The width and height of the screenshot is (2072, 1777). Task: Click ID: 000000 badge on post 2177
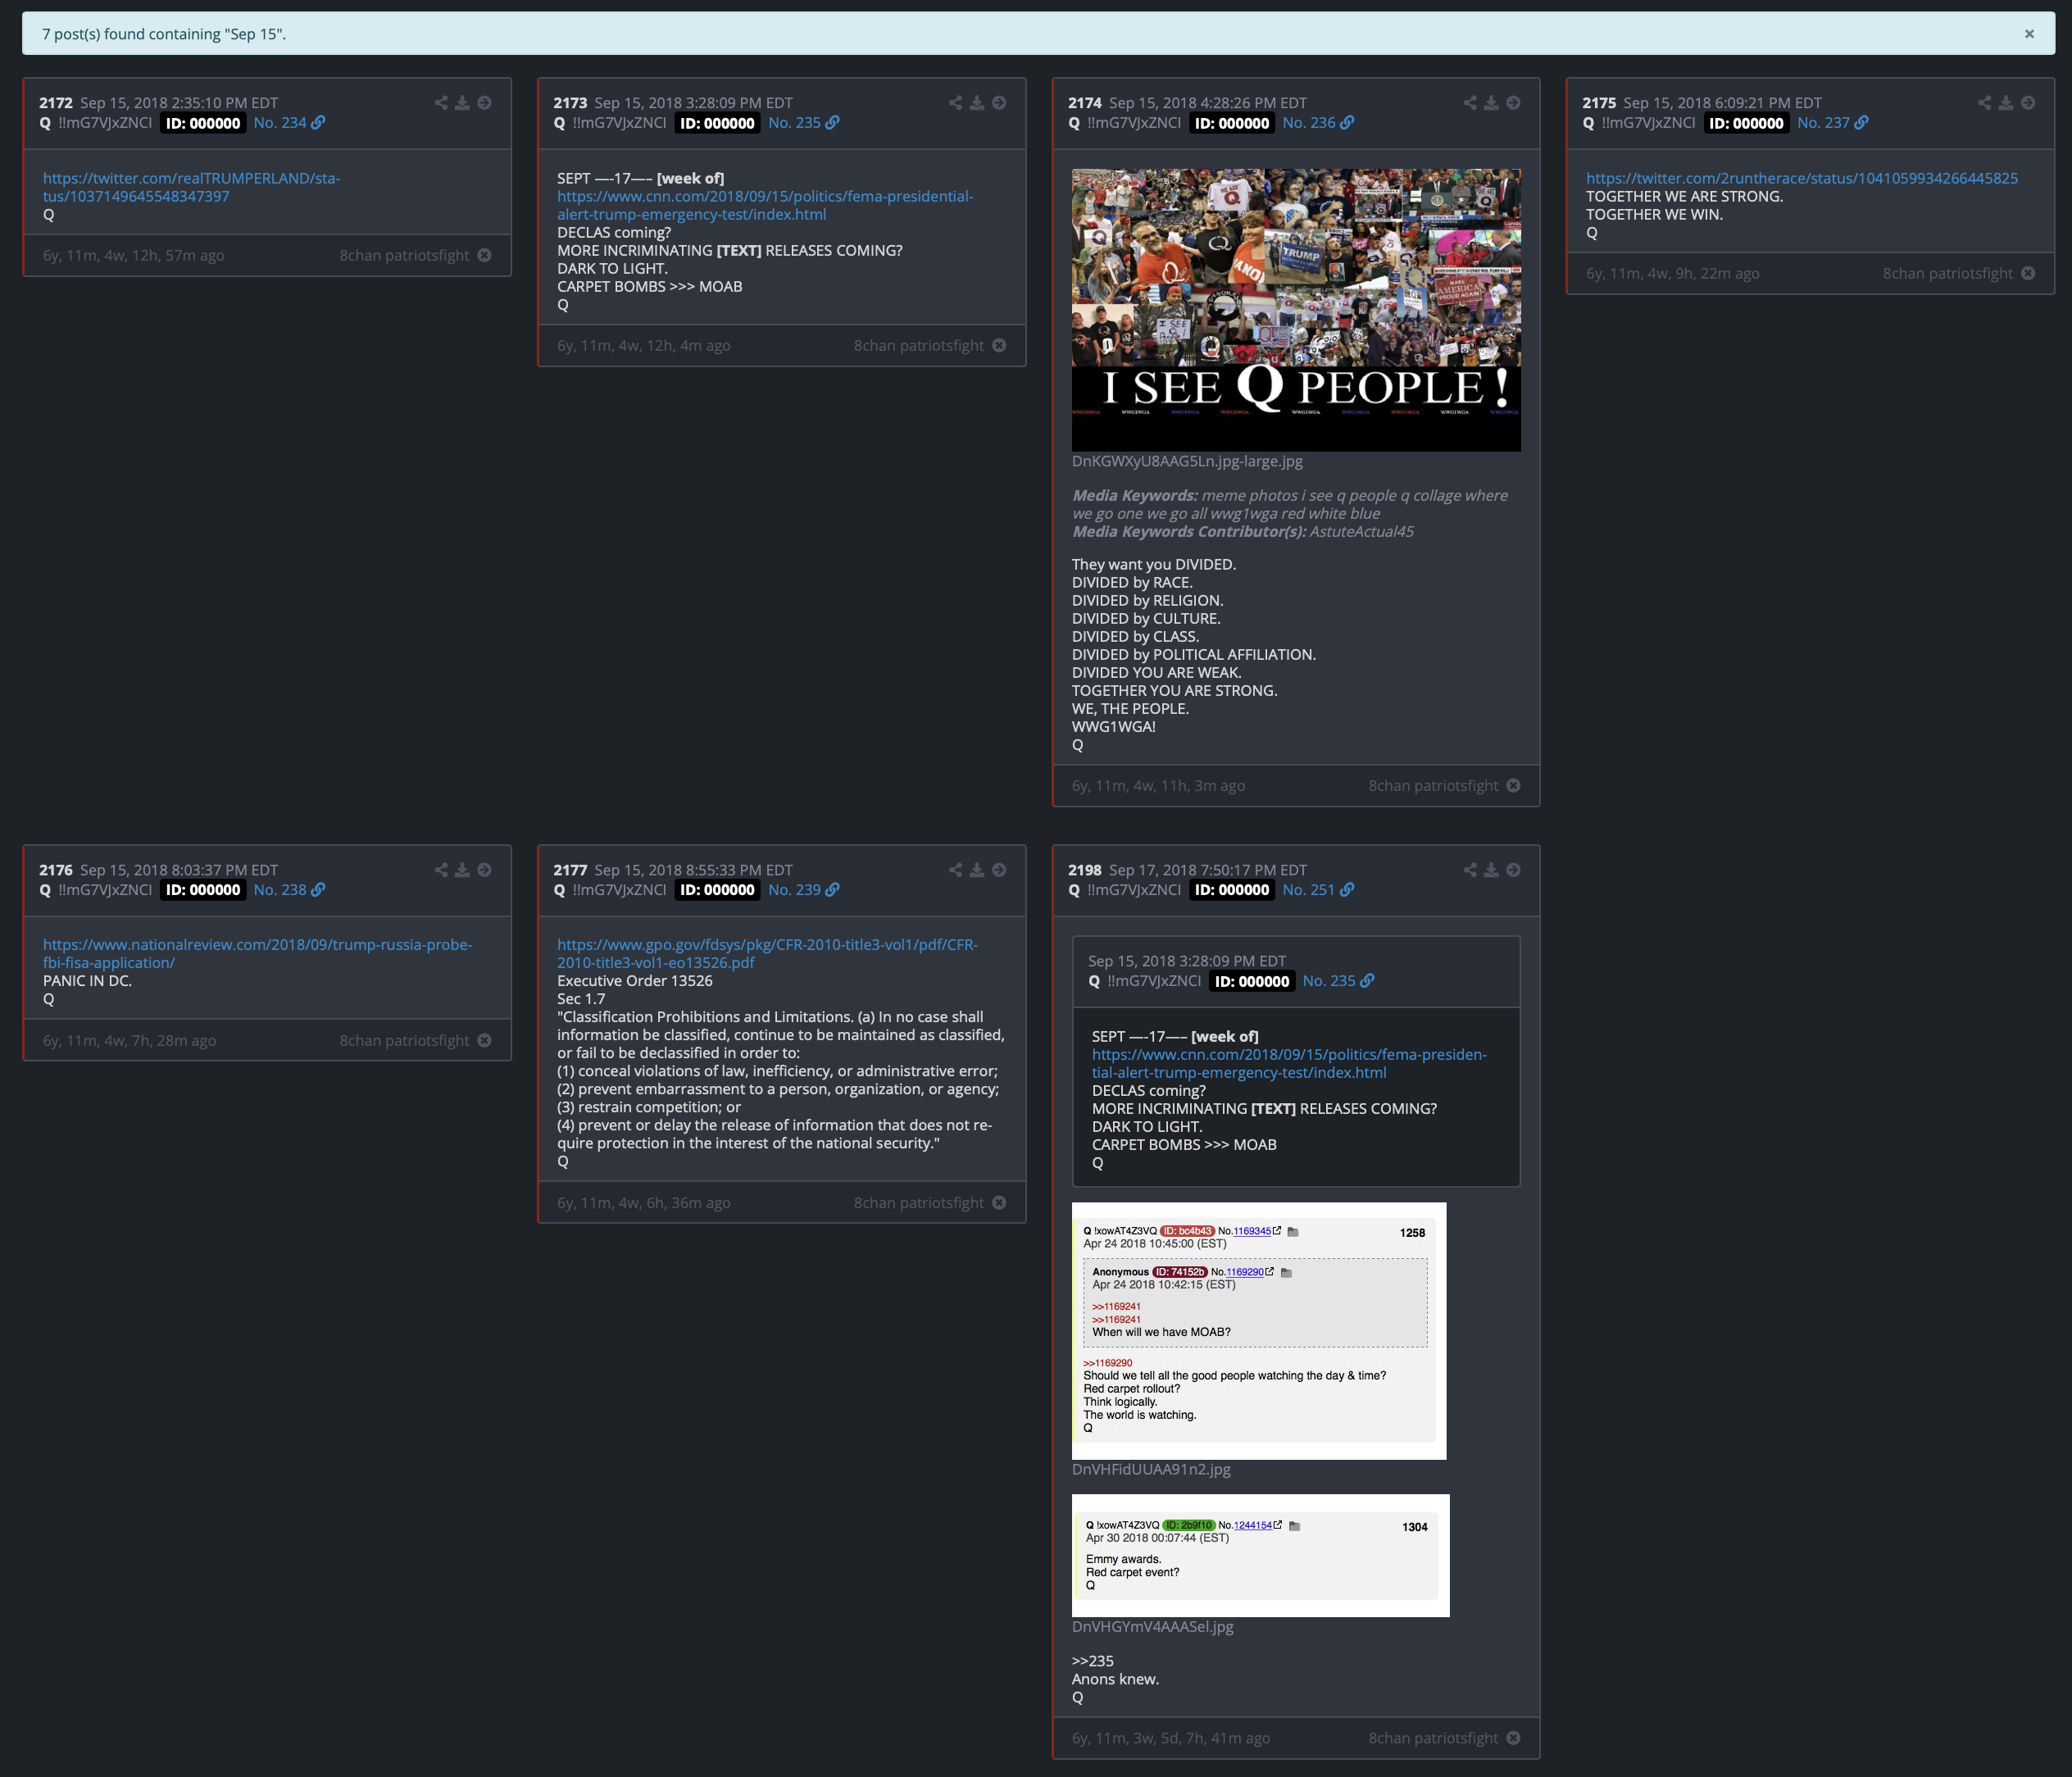(x=717, y=890)
